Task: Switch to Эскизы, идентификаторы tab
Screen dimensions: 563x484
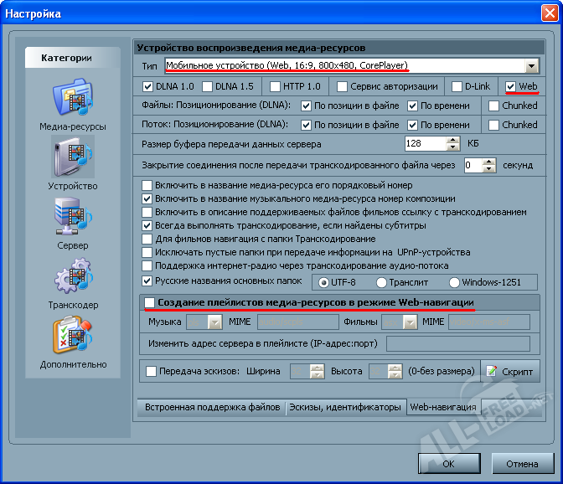Action: (x=344, y=408)
